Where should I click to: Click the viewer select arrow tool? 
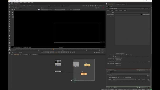(13, 12)
